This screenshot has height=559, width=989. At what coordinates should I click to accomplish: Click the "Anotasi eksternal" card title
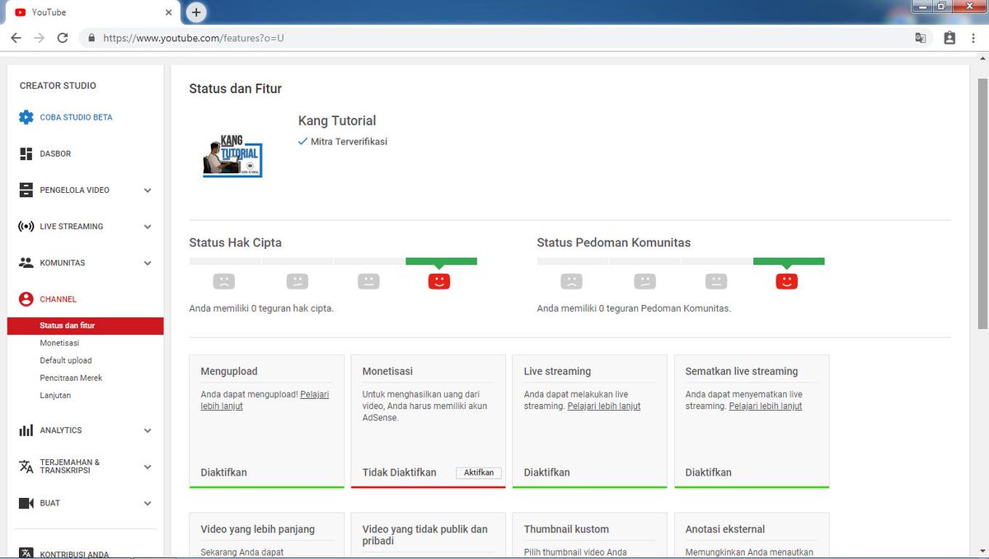(725, 529)
